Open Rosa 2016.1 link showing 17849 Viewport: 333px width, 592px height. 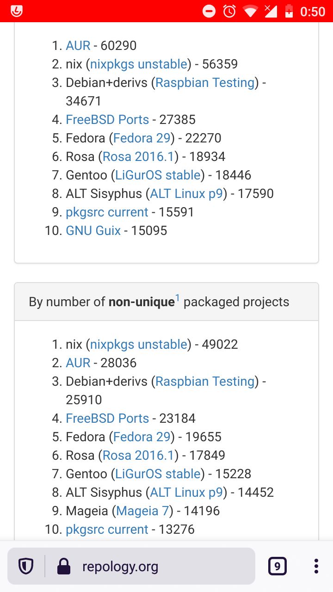pos(138,455)
